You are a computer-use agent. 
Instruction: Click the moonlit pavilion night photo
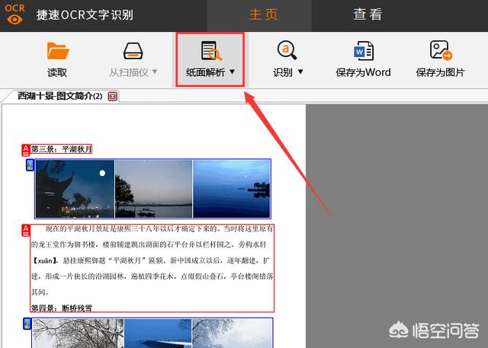coord(75,189)
